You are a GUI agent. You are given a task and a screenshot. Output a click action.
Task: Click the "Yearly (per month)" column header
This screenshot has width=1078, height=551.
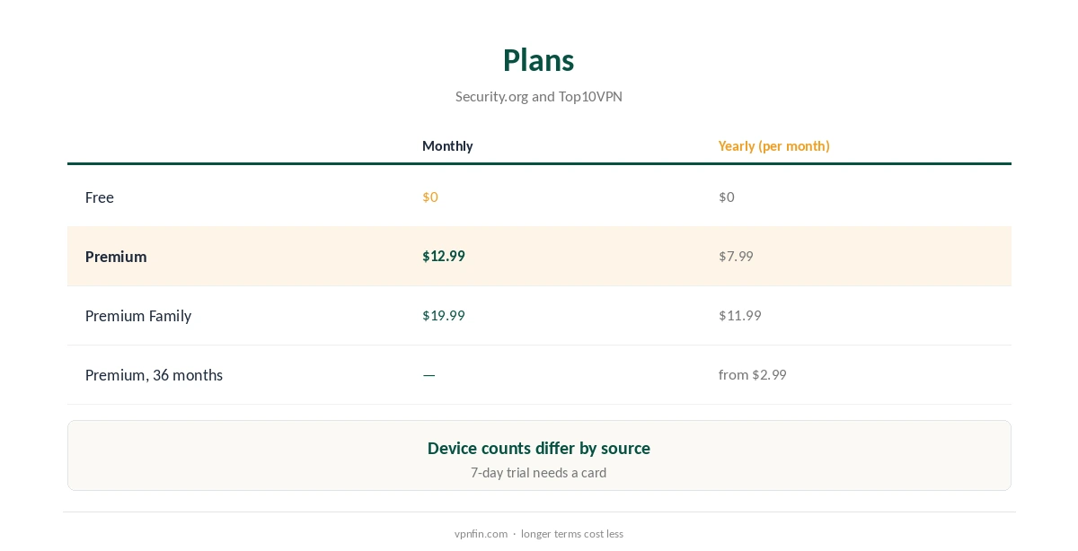pos(773,145)
